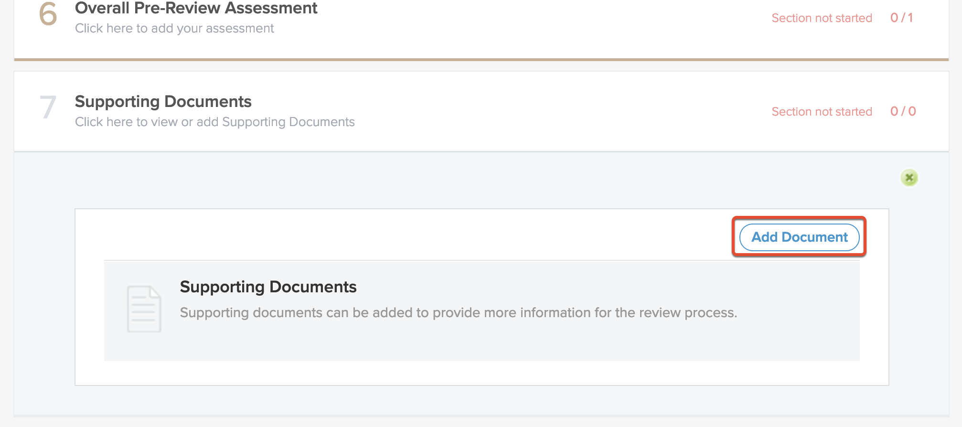Viewport: 962px width, 427px height.
Task: Click the Add Document button
Action: [799, 237]
